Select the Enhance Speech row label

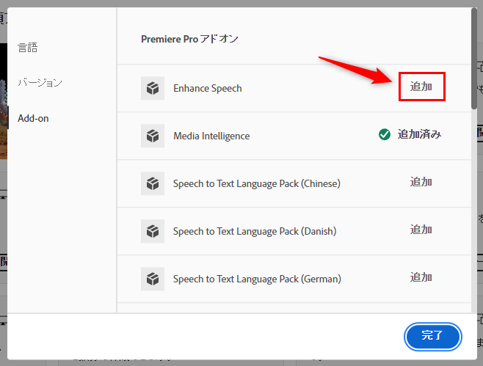[x=208, y=88]
